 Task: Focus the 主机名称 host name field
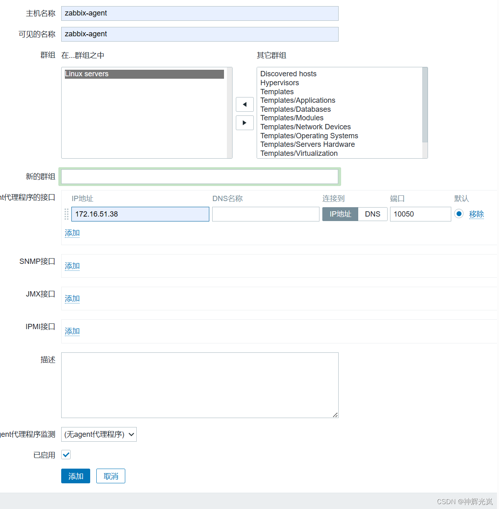(200, 13)
